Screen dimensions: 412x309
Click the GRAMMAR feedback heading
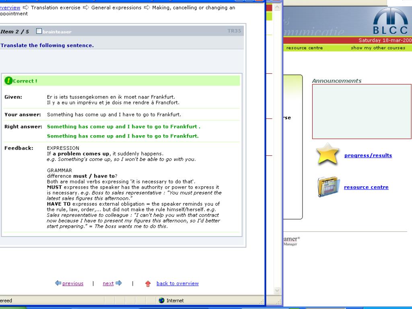(60, 170)
